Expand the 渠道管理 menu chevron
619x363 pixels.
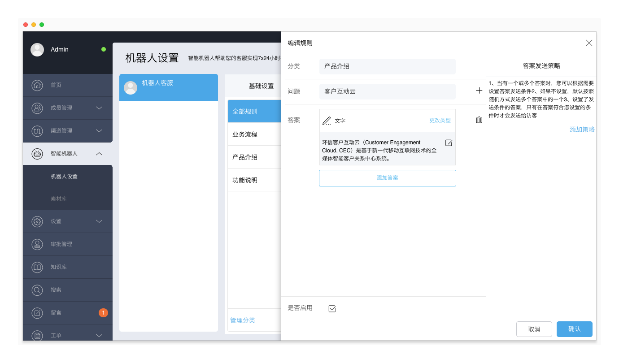tap(99, 131)
